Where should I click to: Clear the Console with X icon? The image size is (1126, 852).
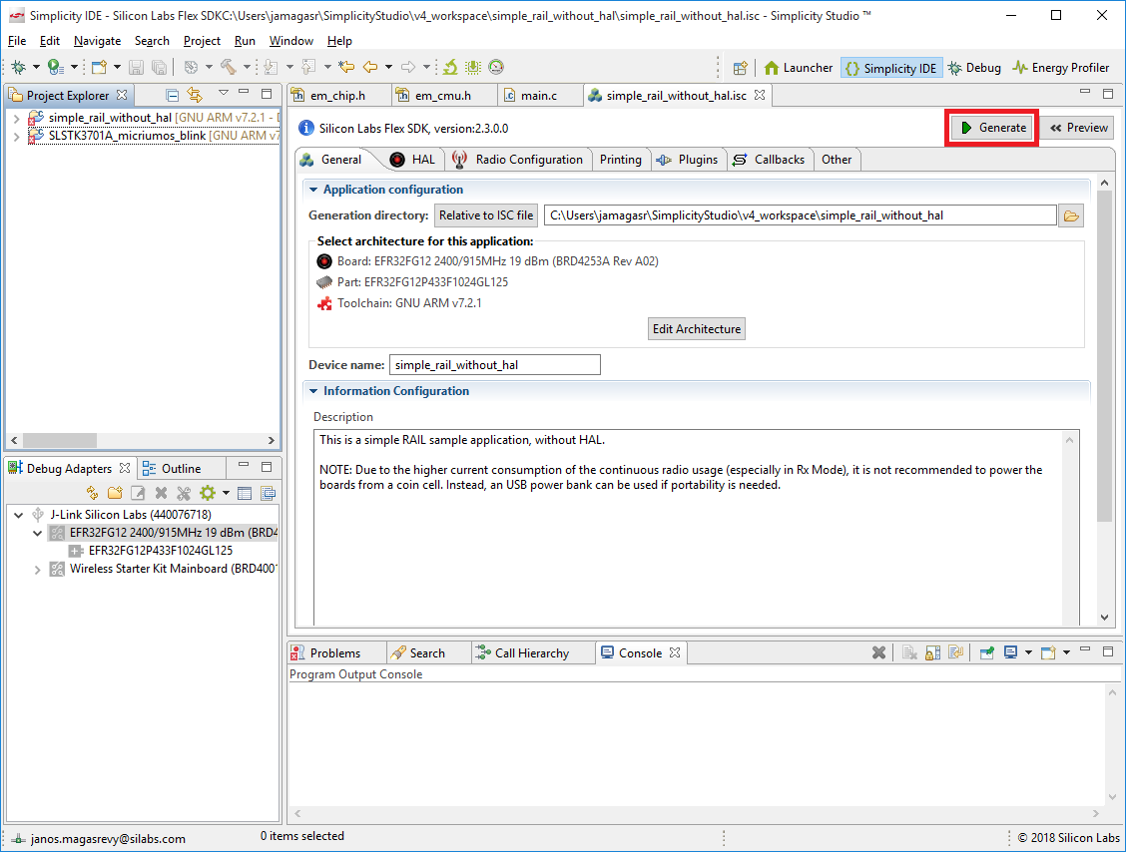point(878,652)
